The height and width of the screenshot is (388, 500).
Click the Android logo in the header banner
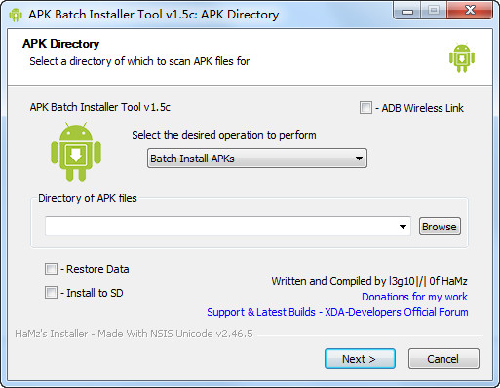coord(462,58)
